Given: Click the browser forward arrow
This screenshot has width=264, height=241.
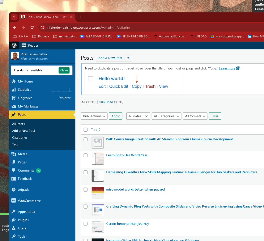Looking at the screenshot, I should coord(23,27).
